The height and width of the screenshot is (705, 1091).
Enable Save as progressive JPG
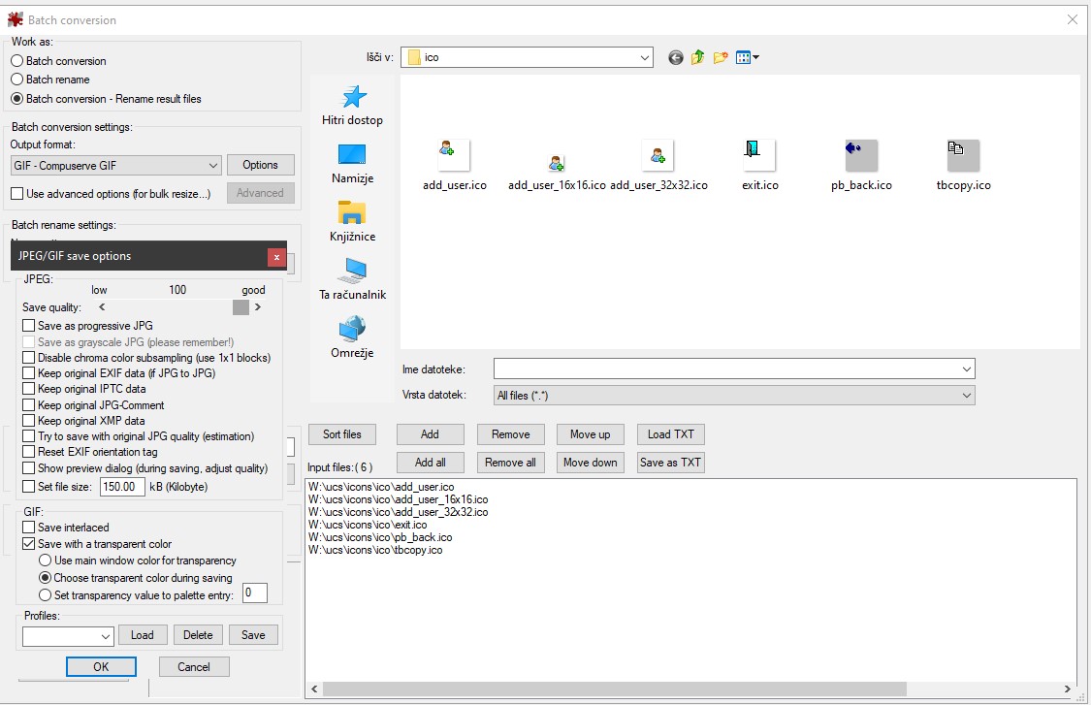29,326
